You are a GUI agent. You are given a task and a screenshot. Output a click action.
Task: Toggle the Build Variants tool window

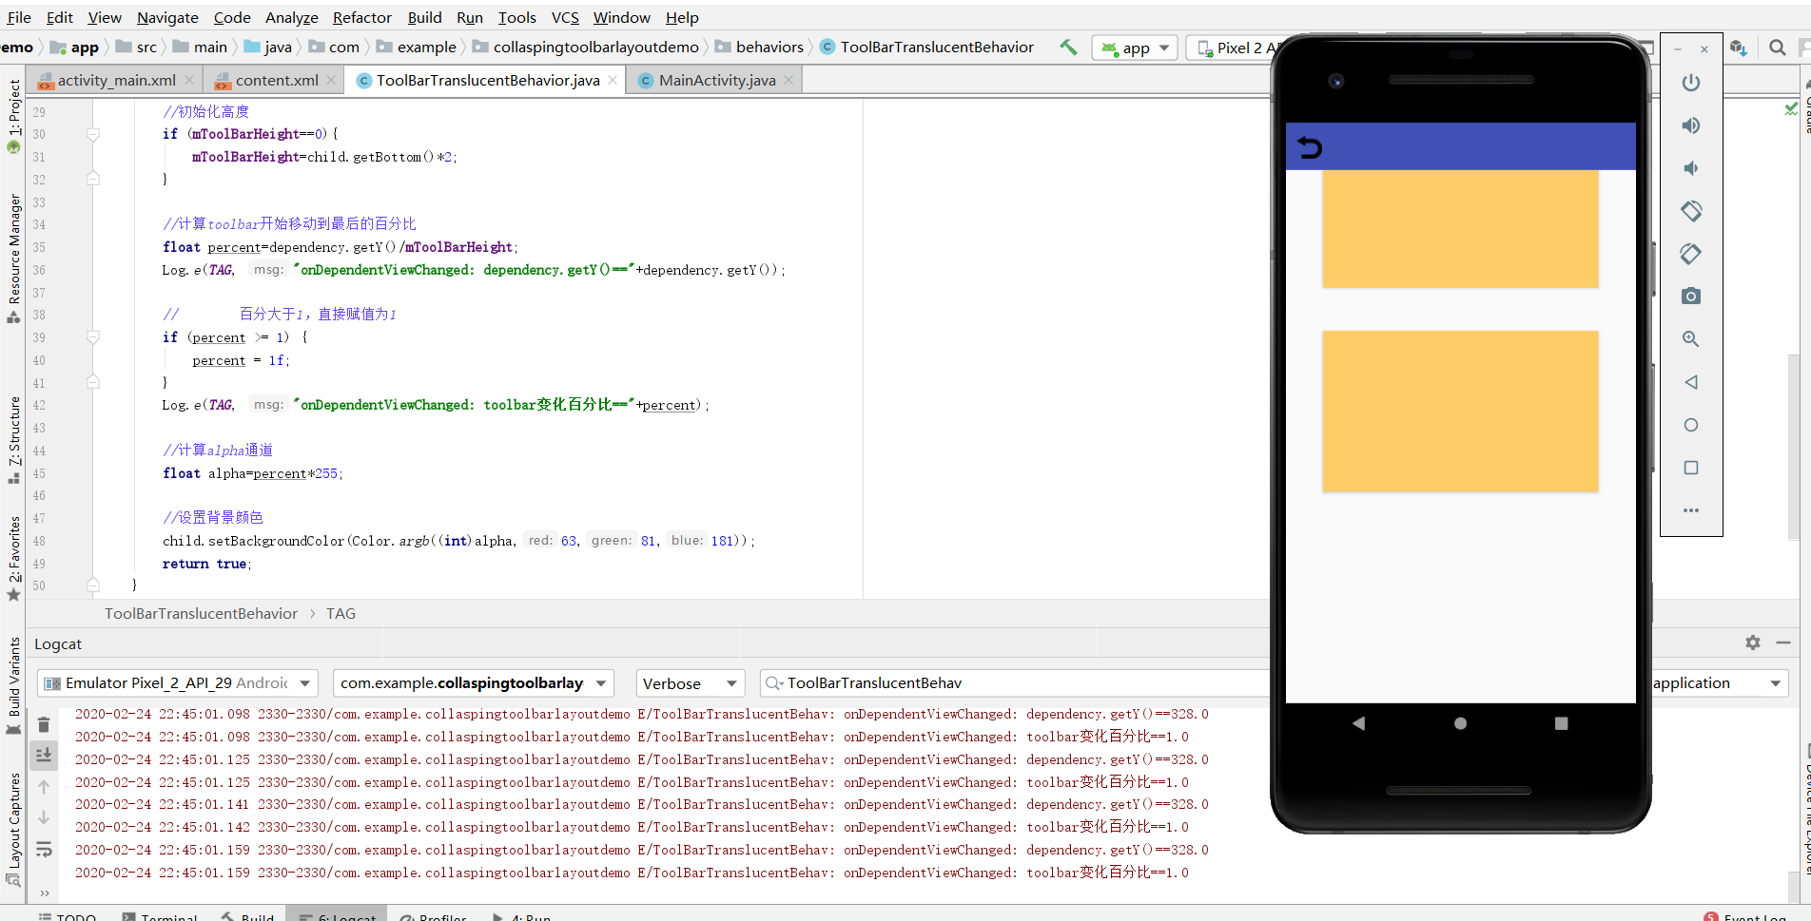tap(14, 686)
